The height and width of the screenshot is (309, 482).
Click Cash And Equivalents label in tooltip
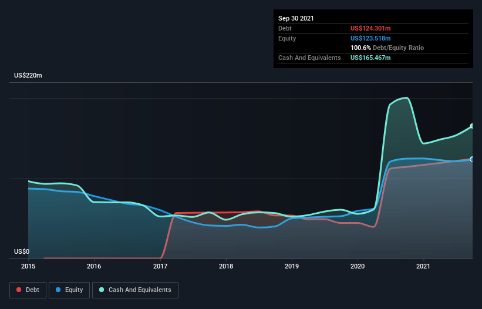click(x=309, y=58)
